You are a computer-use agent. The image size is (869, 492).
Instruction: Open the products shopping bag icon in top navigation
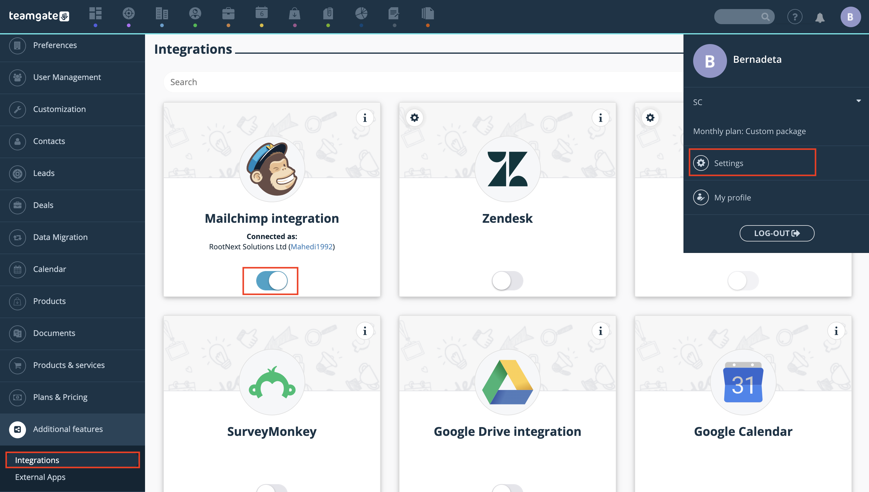295,14
